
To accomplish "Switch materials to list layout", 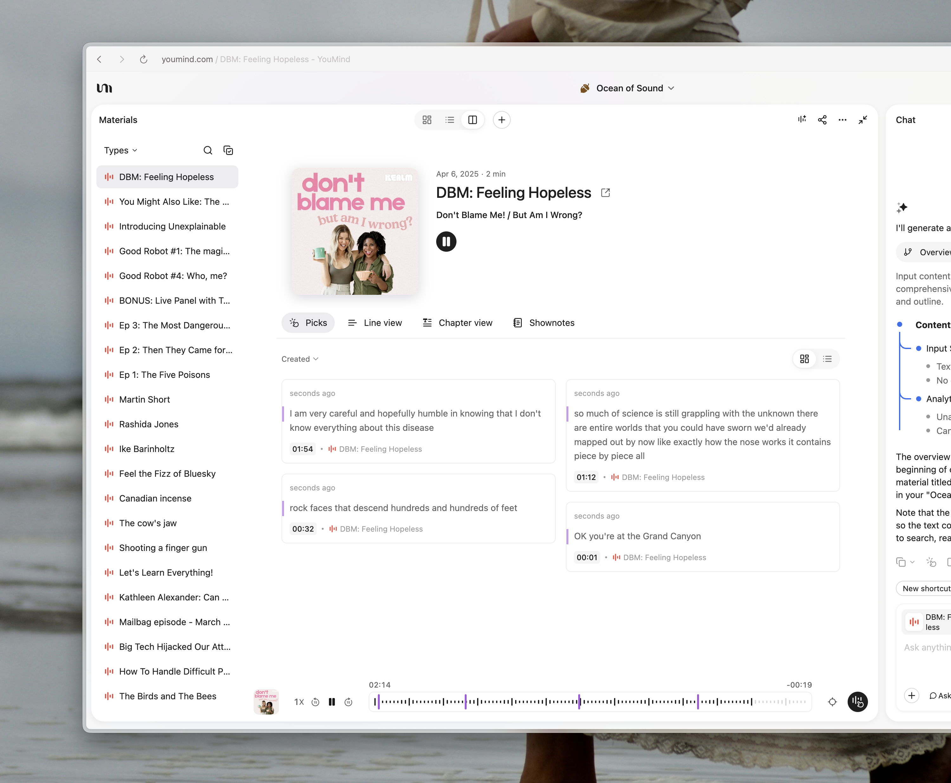I will 450,120.
